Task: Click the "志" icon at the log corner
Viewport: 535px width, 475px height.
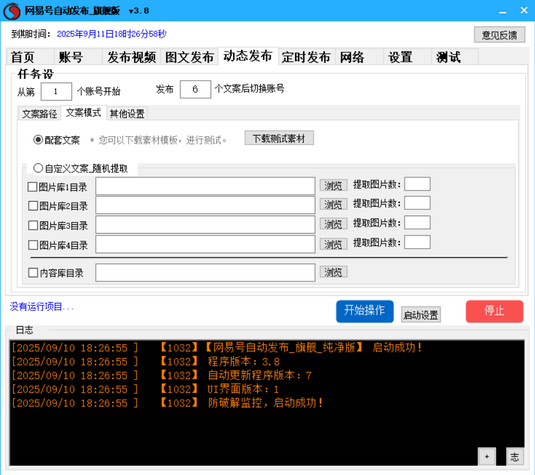Action: [x=515, y=456]
